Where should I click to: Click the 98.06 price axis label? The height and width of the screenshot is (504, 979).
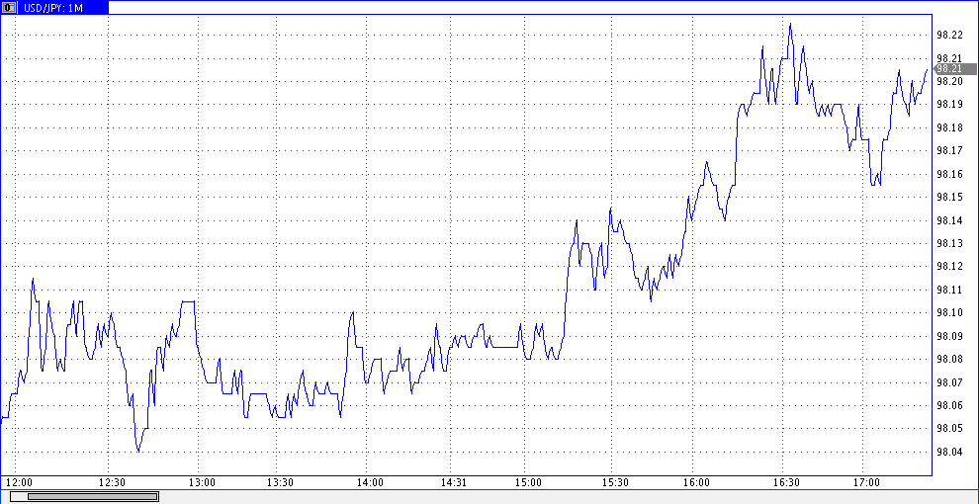[949, 405]
